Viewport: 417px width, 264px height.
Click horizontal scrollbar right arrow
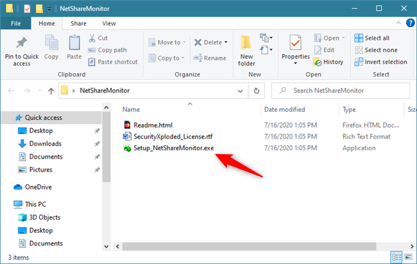click(x=412, y=247)
